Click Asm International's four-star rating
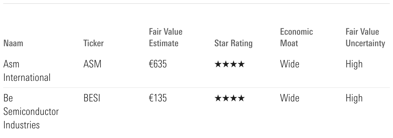Screen dimensions: 393x138 point(229,65)
